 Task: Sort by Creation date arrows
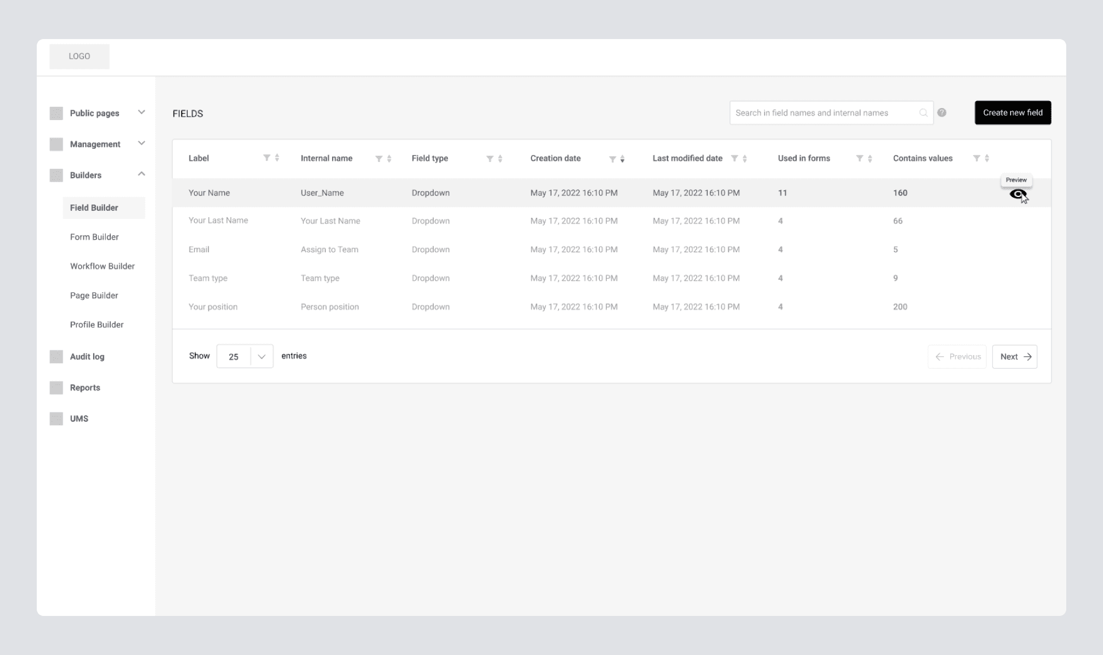[x=622, y=159]
